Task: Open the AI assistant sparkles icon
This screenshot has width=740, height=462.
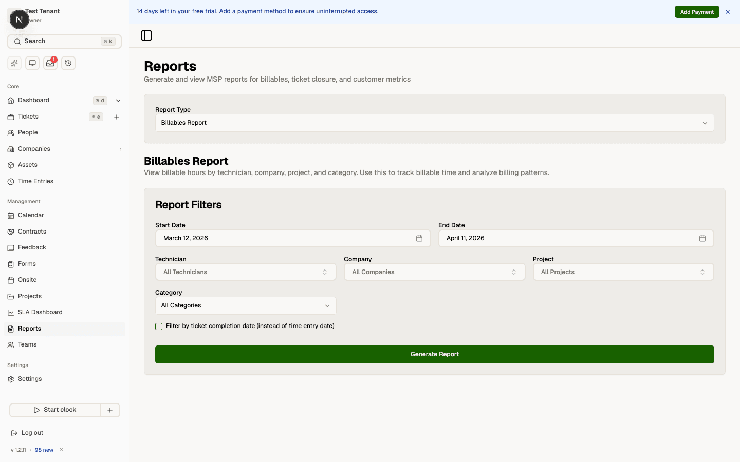Action: [x=14, y=63]
